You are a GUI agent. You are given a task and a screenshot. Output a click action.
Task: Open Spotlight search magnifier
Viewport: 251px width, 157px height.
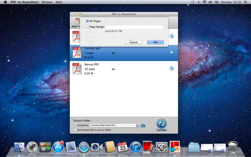pyautogui.click(x=246, y=2)
